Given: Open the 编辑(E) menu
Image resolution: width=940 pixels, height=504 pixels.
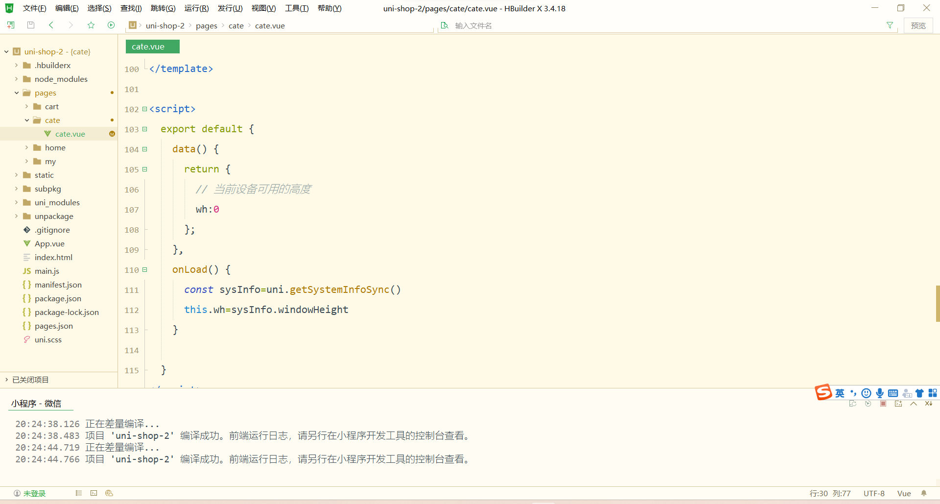Looking at the screenshot, I should pos(67,8).
